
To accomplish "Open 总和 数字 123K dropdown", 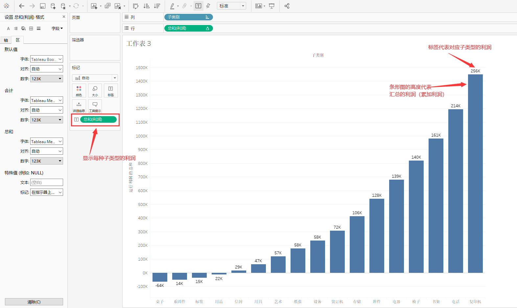I will point(47,161).
